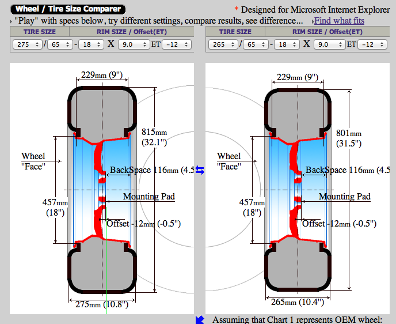Click the right RIM SIZE / Offset(ET) header
Image resolution: width=396 pixels, height=324 pixels.
[x=328, y=32]
